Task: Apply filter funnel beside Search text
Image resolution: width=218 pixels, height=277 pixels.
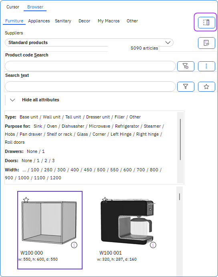Action: pos(186,86)
